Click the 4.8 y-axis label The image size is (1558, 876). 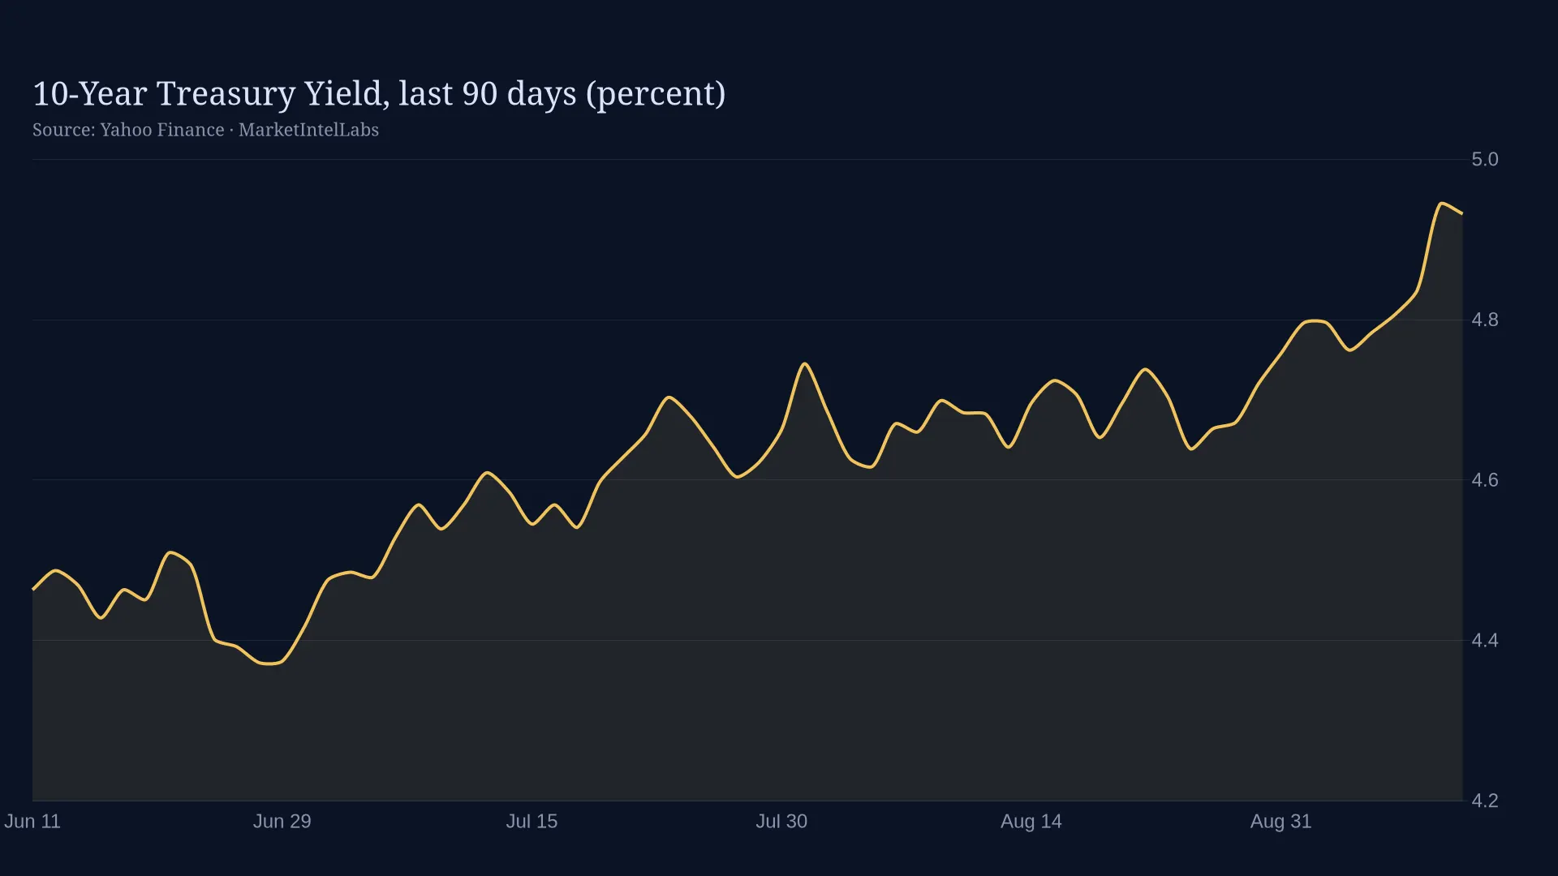pyautogui.click(x=1485, y=320)
